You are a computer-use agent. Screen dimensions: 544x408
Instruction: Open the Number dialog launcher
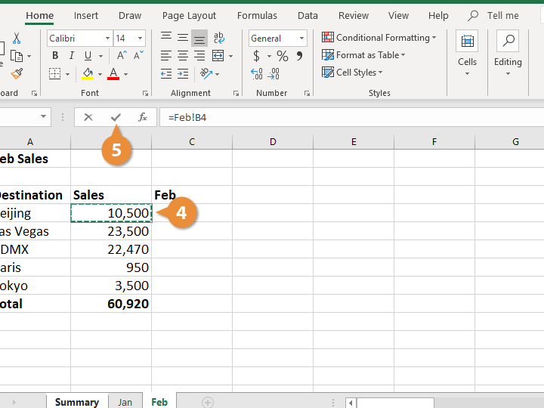[x=307, y=93]
